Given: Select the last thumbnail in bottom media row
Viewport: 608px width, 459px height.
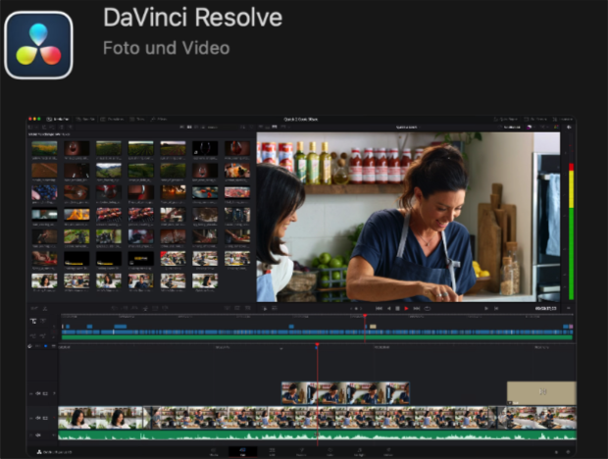Looking at the screenshot, I should (205, 280).
